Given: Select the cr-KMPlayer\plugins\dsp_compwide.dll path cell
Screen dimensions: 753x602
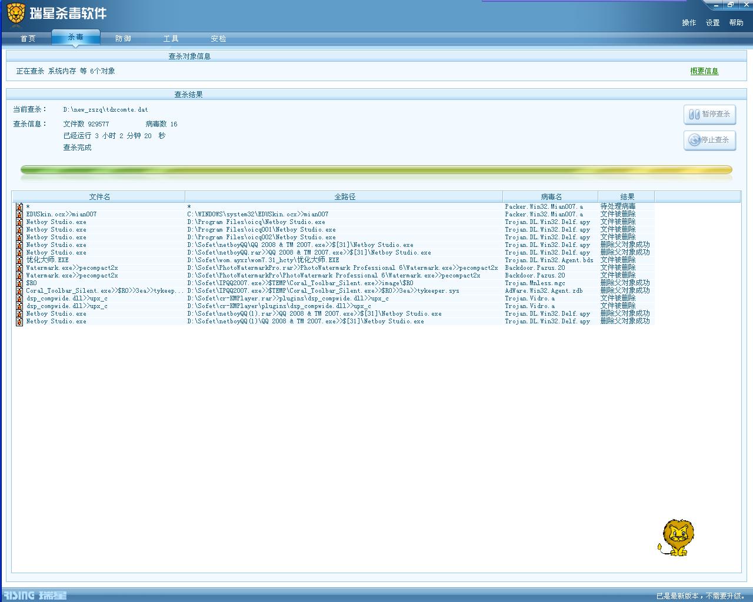Looking at the screenshot, I should (279, 306).
